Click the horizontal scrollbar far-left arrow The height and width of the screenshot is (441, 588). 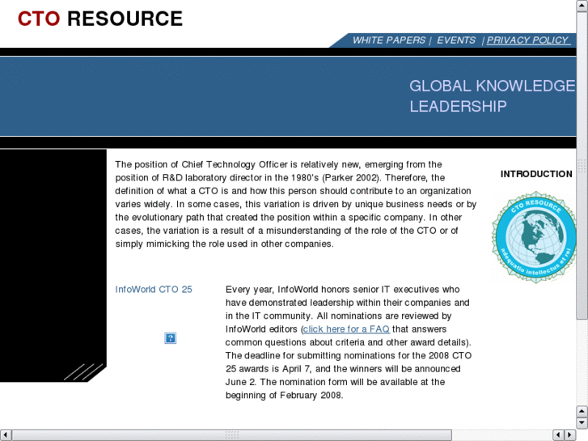pyautogui.click(x=6, y=435)
